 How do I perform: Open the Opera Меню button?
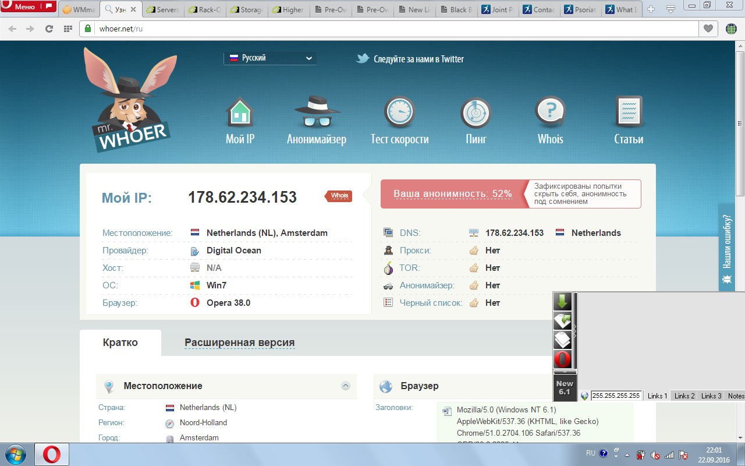(x=29, y=7)
